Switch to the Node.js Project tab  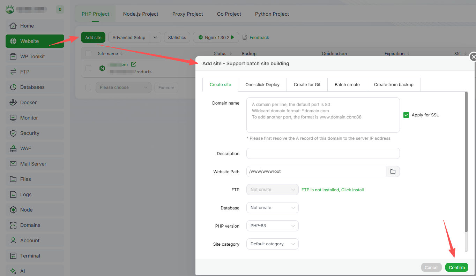(x=141, y=14)
